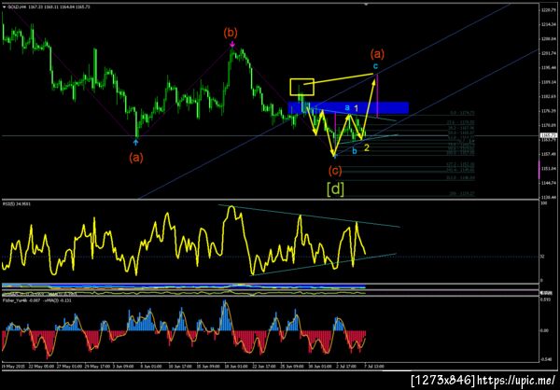The height and width of the screenshot is (390, 560).
Task: Click price level 1176.39 on the scale
Action: 548,111
